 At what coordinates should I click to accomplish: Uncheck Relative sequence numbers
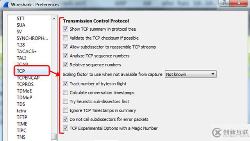pyautogui.click(x=65, y=64)
